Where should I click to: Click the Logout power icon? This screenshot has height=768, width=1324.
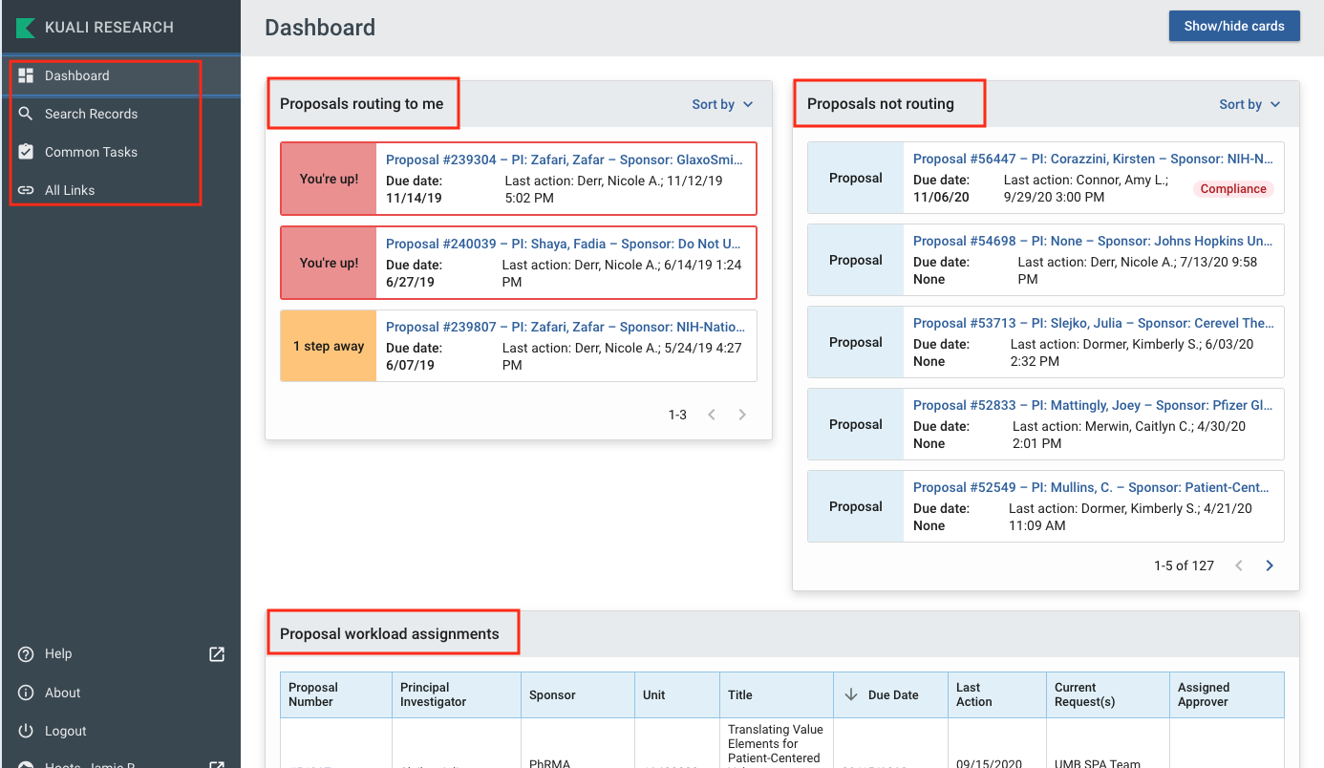(27, 731)
